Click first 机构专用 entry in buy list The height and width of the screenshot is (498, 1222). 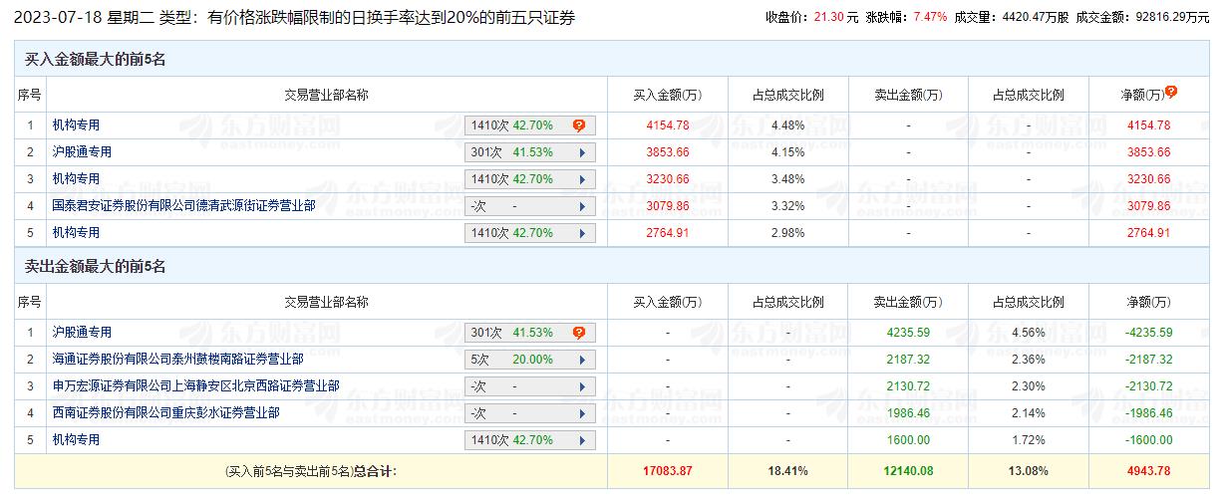[76, 124]
